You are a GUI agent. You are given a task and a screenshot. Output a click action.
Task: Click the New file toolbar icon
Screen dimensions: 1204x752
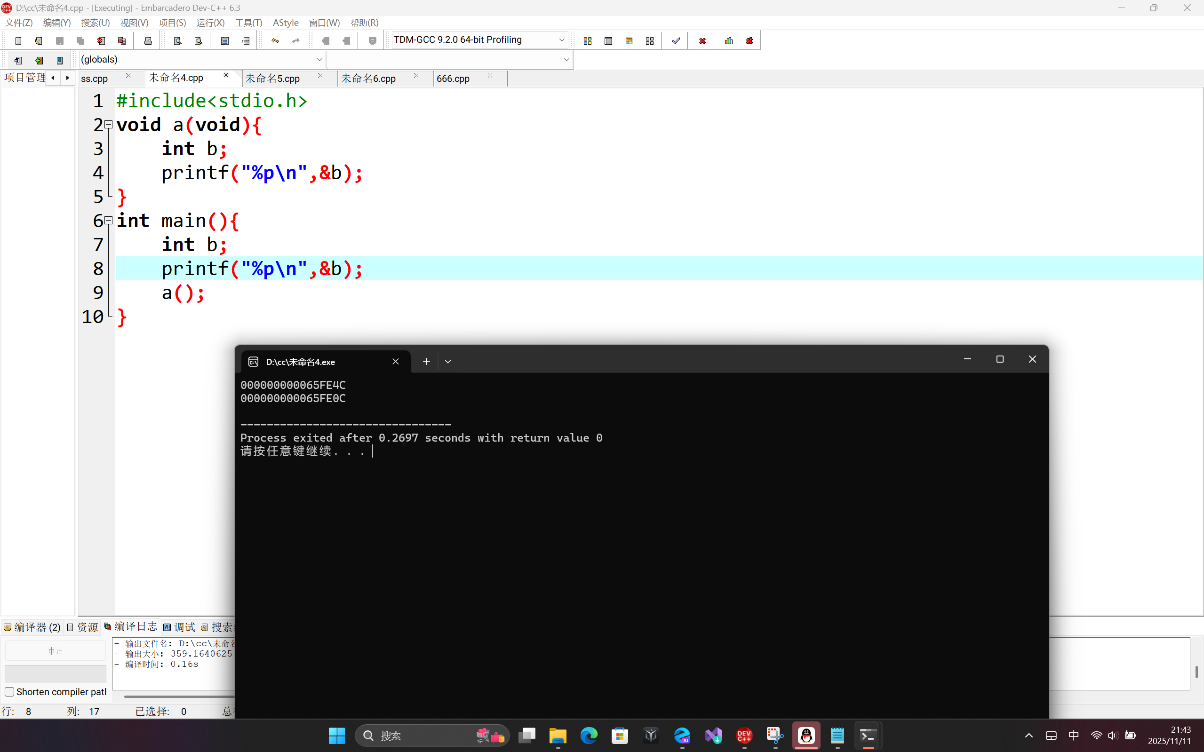(18, 41)
